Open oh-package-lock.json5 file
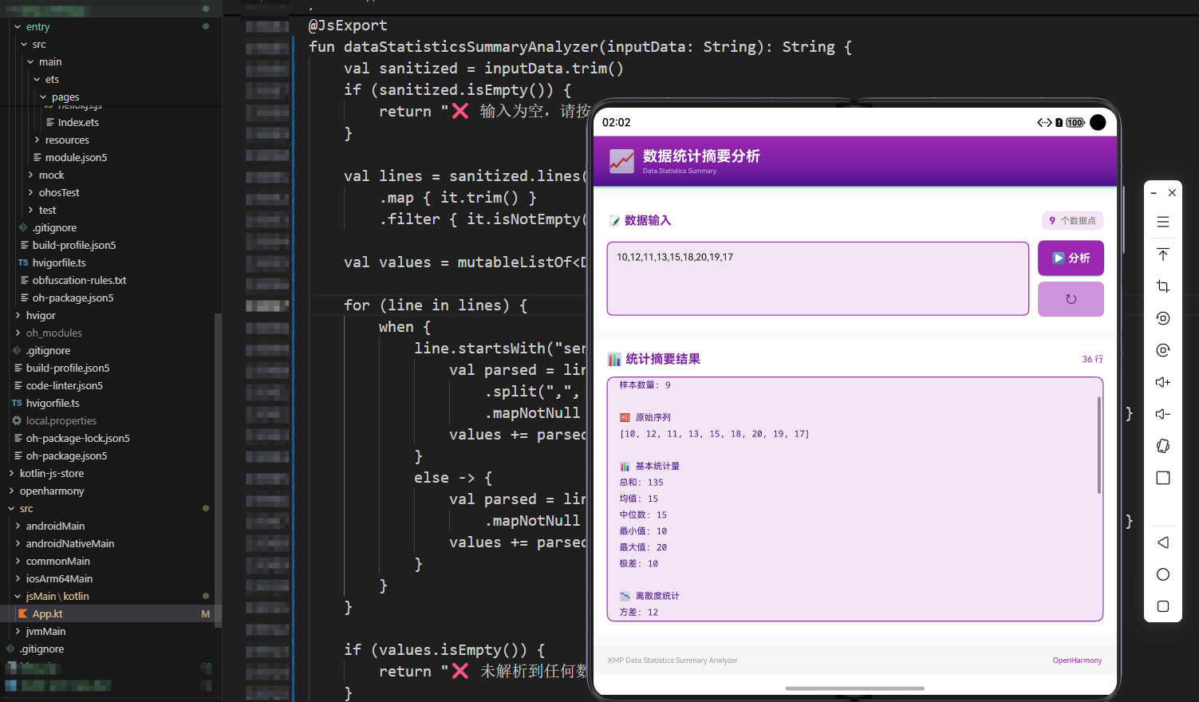The image size is (1199, 702). pos(77,439)
